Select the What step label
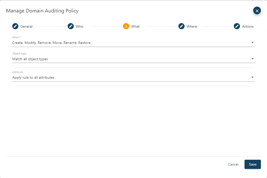The image size is (267, 178). pos(135,26)
